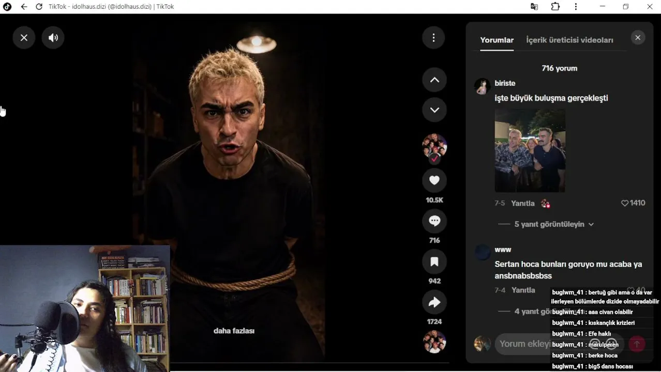
Task: Open the www commenter's avatar
Action: click(x=482, y=253)
